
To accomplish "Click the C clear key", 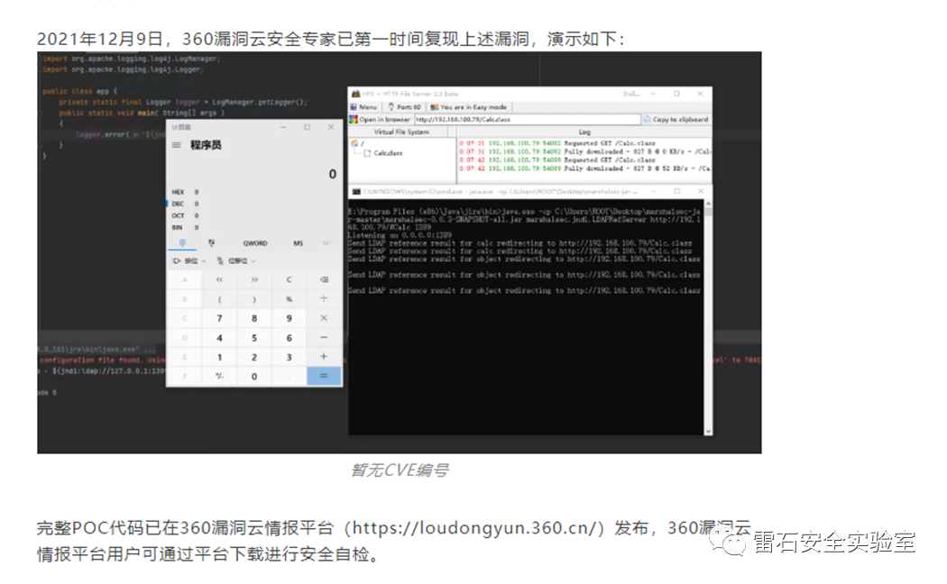I will point(289,279).
